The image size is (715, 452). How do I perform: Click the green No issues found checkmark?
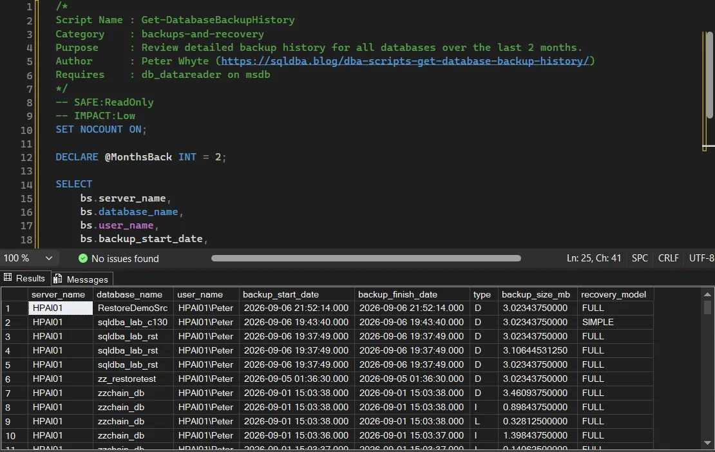(83, 258)
